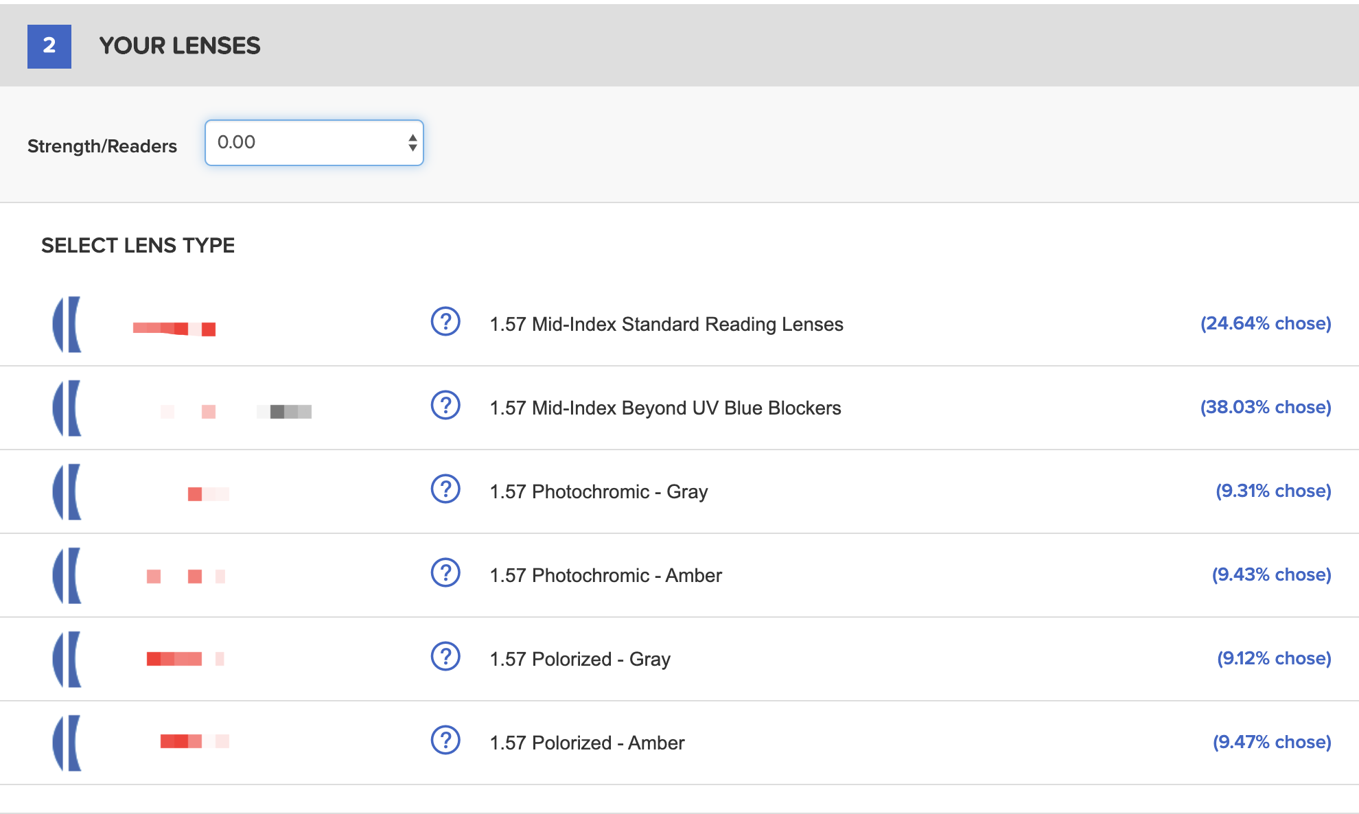Select 1.57 Mid-Index Standard Reading Lenses
This screenshot has width=1359, height=814.
(x=666, y=324)
